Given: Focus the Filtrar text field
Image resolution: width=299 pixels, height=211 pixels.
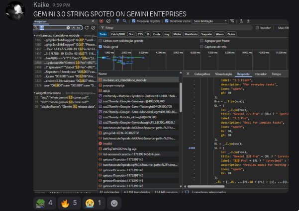Looking at the screenshot, I should (176, 28).
